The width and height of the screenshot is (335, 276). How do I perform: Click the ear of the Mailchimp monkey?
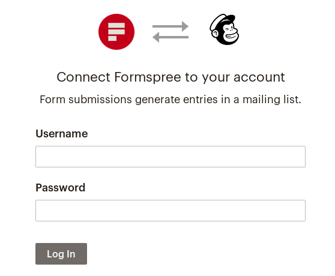[215, 34]
